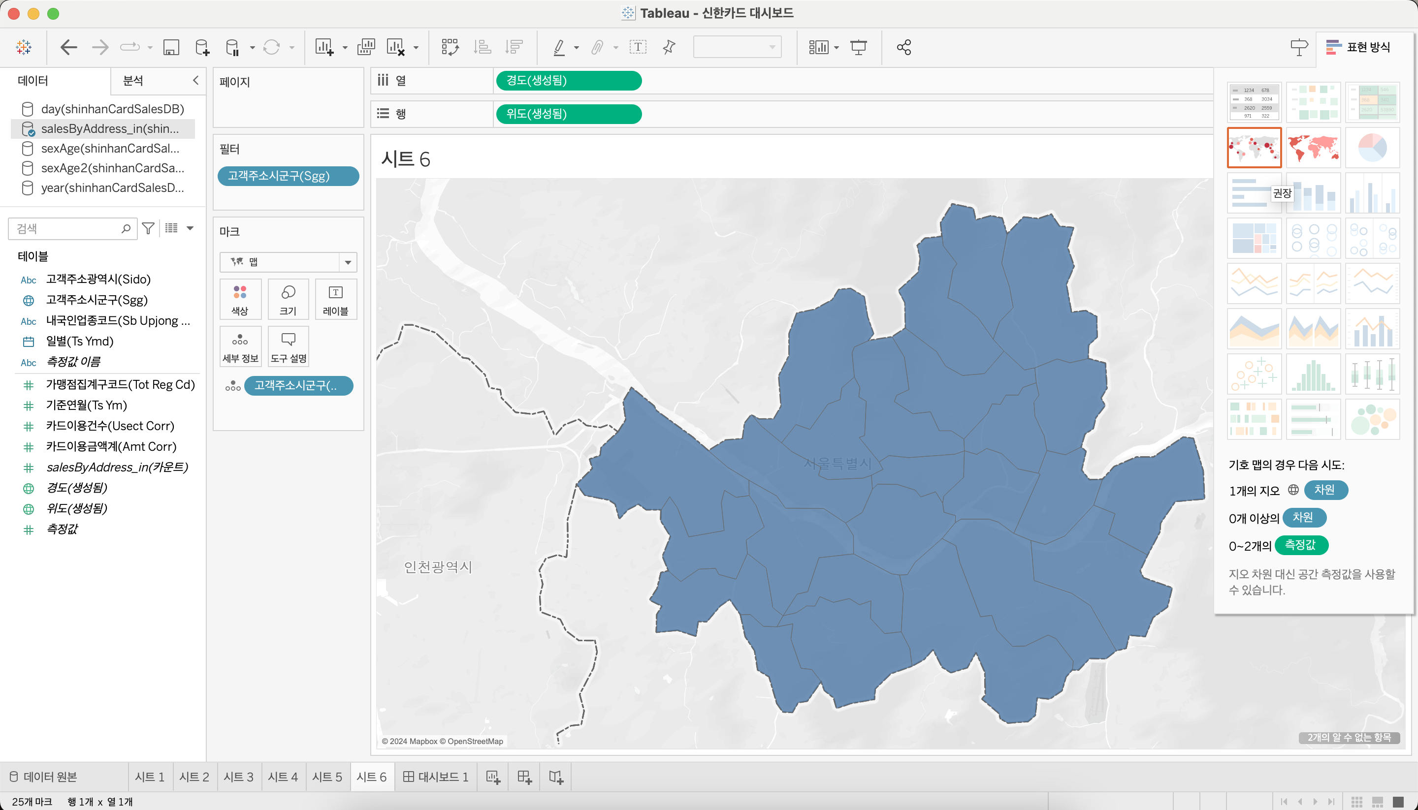Toggle the pin axis toolbar button

point(669,47)
